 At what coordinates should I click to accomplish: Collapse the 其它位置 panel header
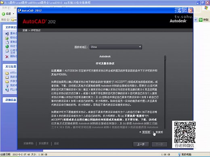point(10,66)
